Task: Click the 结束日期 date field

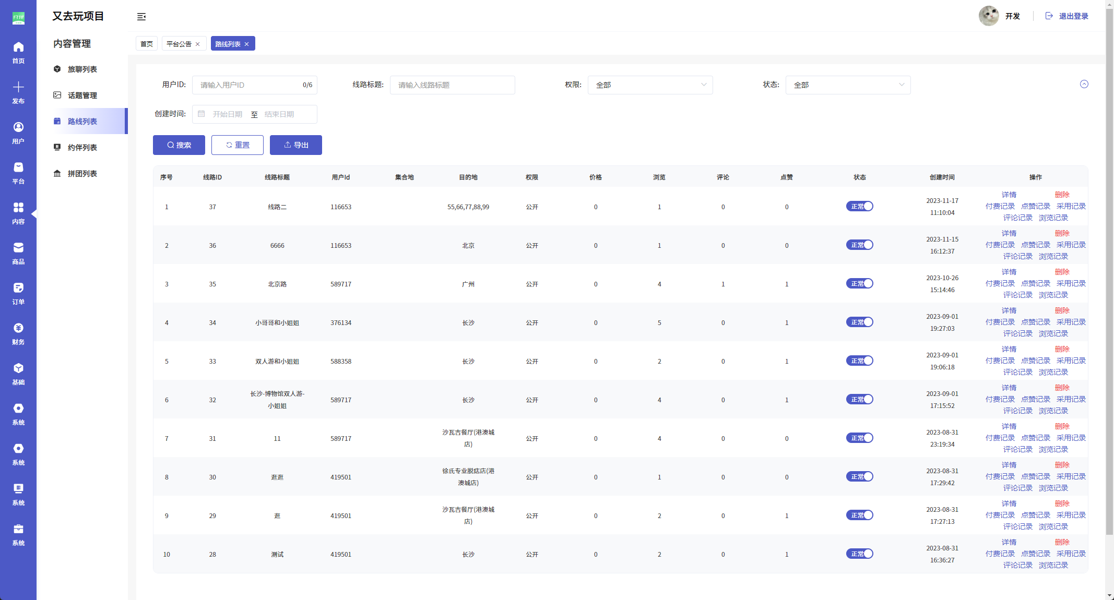Action: coord(279,114)
